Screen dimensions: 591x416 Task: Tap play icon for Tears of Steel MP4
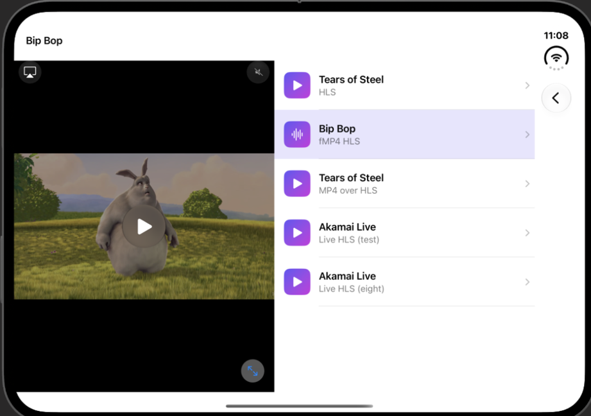[297, 184]
